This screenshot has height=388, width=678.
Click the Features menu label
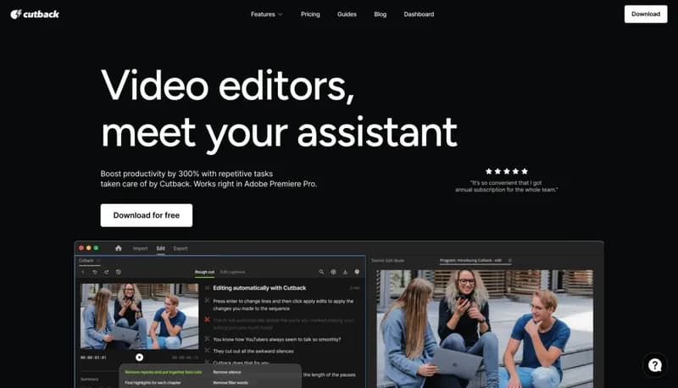263,14
